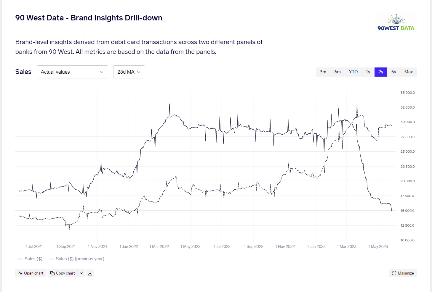Expand the Copy chart options arrow
Viewport: 432px width, 292px height.
81,273
